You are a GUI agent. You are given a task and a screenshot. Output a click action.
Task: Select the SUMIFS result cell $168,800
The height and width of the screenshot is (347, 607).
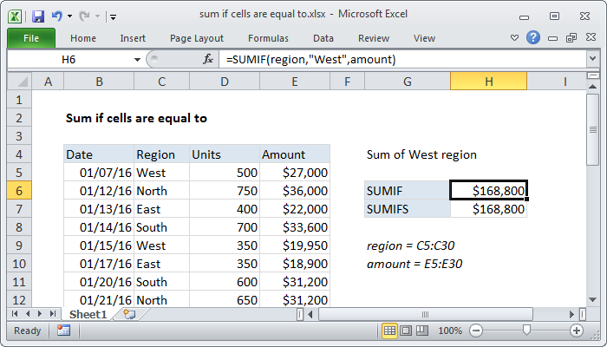click(488, 209)
